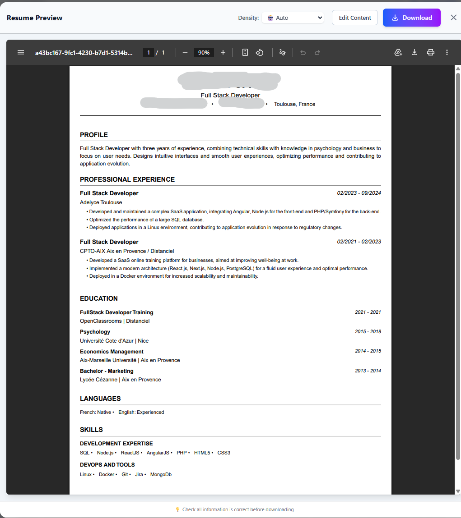Click 'Toulouse, France' location text
Viewport: 461px width, 518px height.
[x=294, y=104]
